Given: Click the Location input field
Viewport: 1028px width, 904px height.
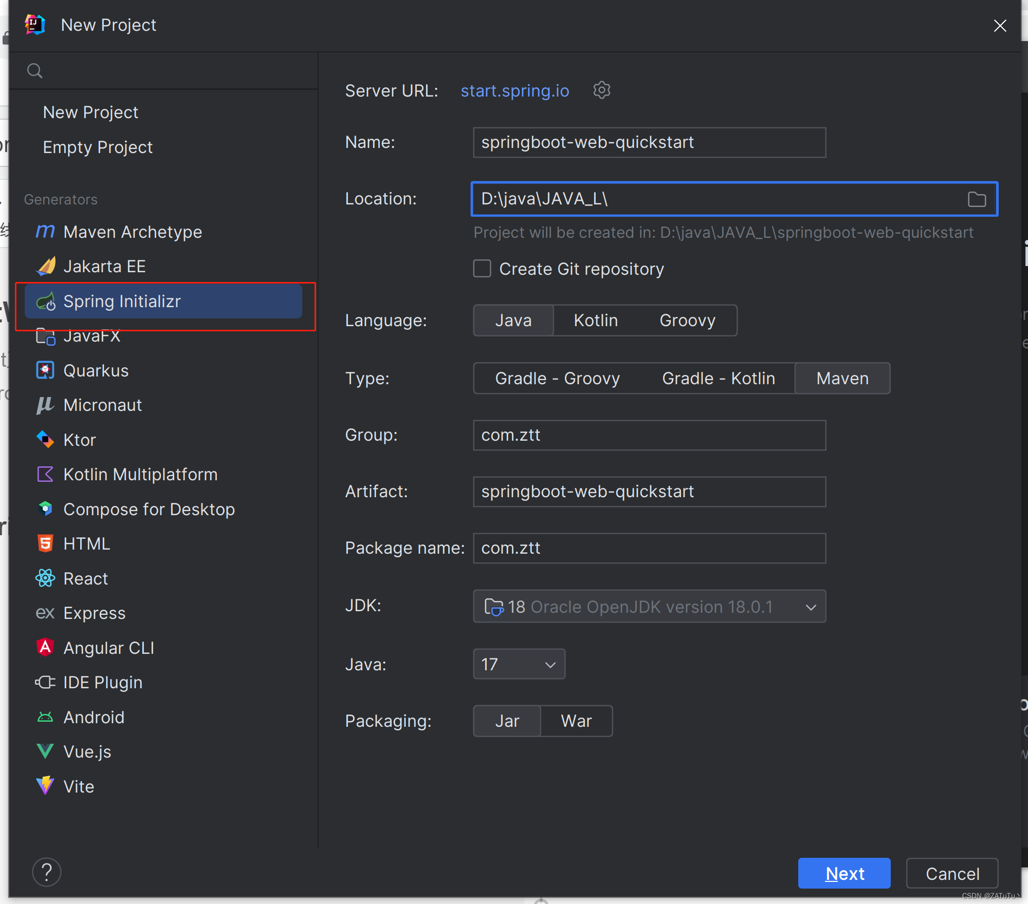Looking at the screenshot, I should point(734,199).
